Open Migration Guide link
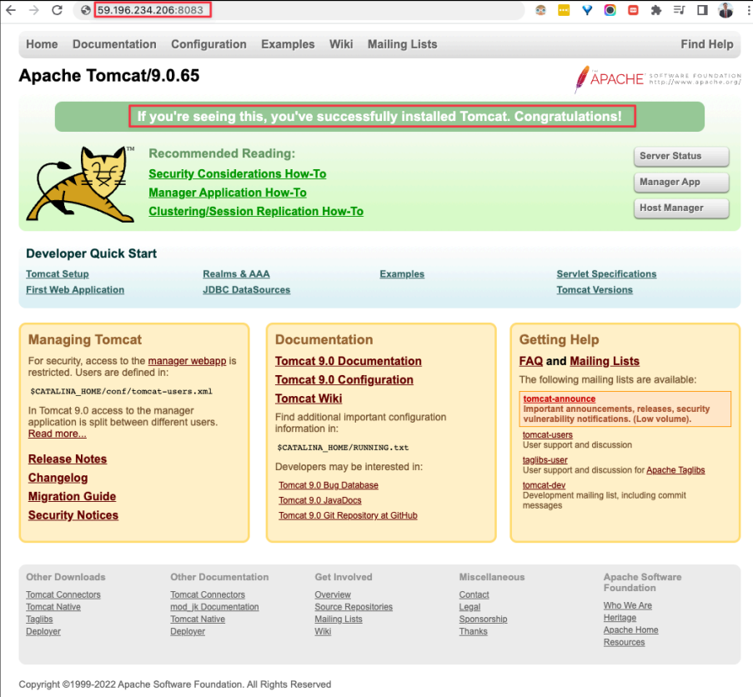The width and height of the screenshot is (753, 697). [72, 496]
